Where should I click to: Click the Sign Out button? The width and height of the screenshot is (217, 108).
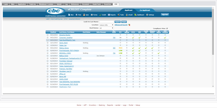[x=165, y=15]
